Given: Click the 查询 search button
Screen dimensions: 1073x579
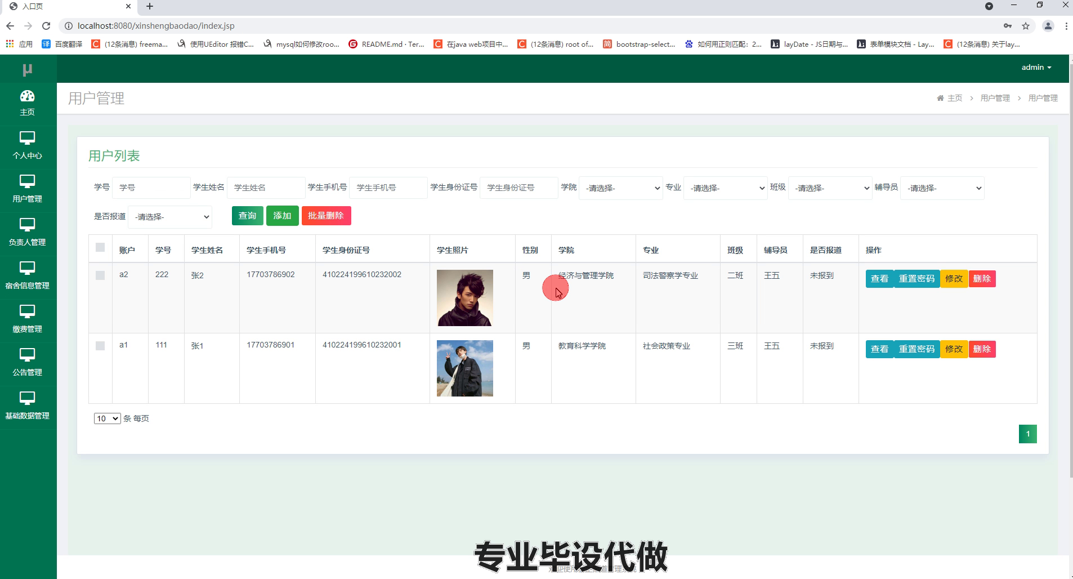Looking at the screenshot, I should point(247,216).
